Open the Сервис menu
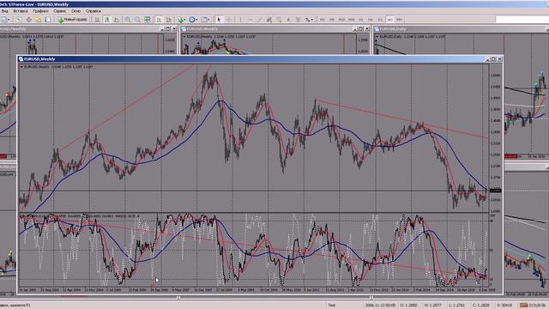549x309 pixels. click(x=60, y=11)
